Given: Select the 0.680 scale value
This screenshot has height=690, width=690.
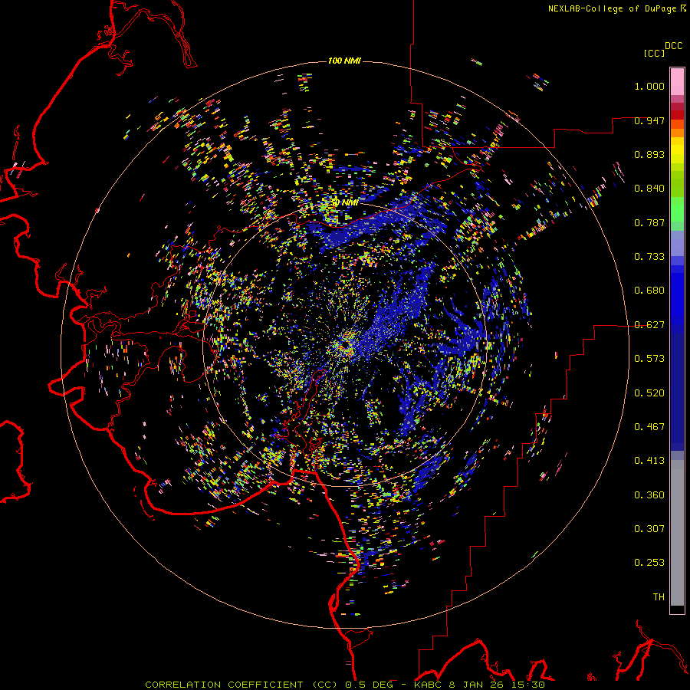Looking at the screenshot, I should (x=649, y=291).
